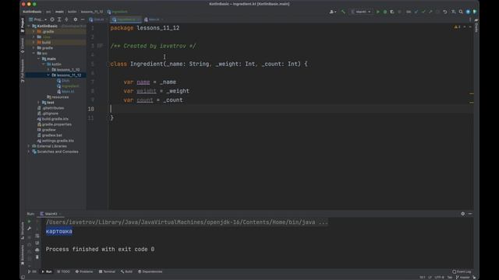Toggle Structure side tab
This screenshot has width=499, height=280.
tap(23, 230)
